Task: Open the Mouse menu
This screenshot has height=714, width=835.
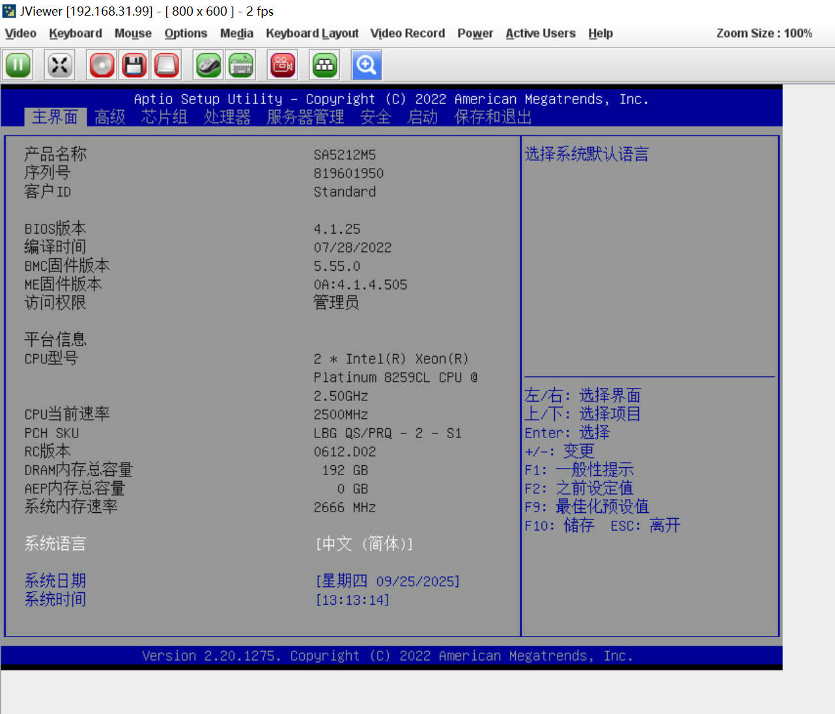Action: pos(133,33)
